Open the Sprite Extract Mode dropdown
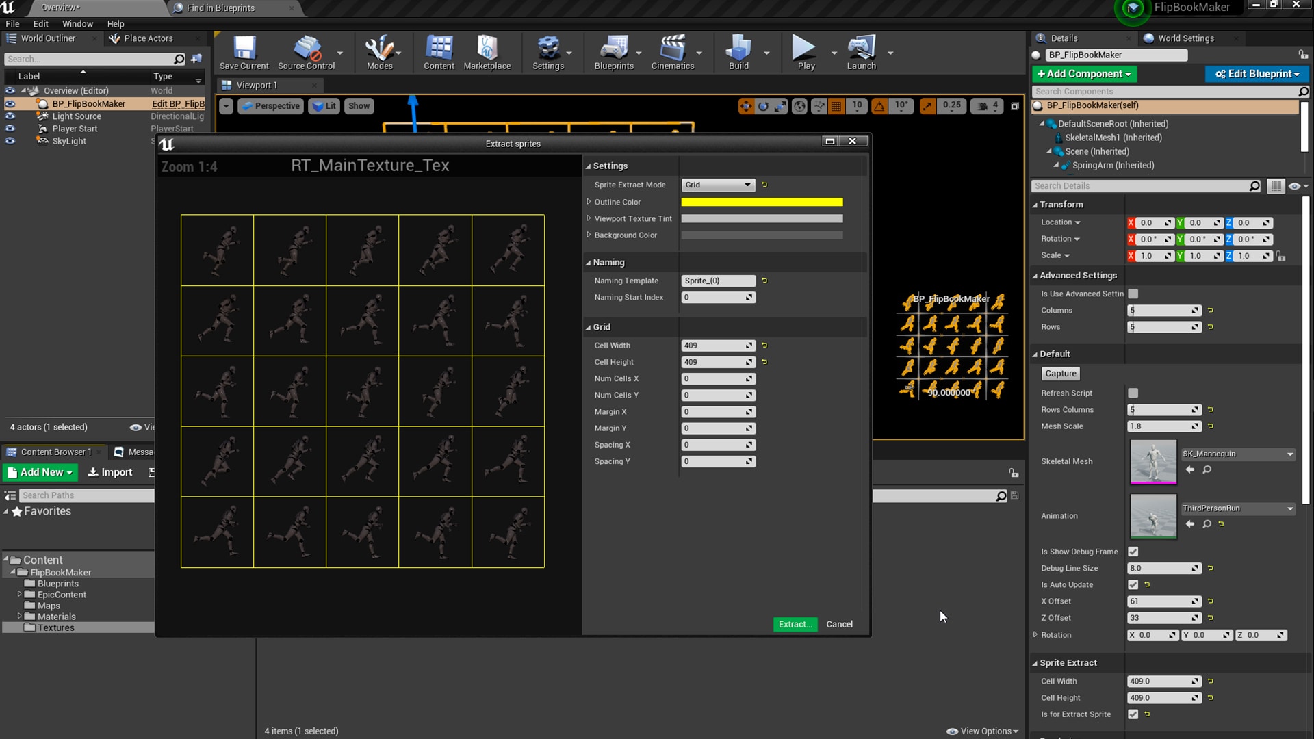 coord(718,185)
